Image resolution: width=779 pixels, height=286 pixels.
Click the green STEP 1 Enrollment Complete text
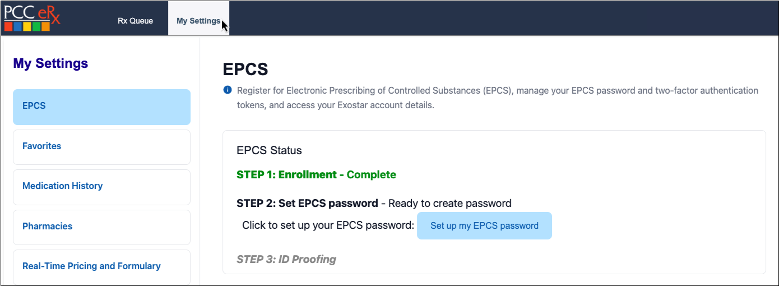coord(316,174)
